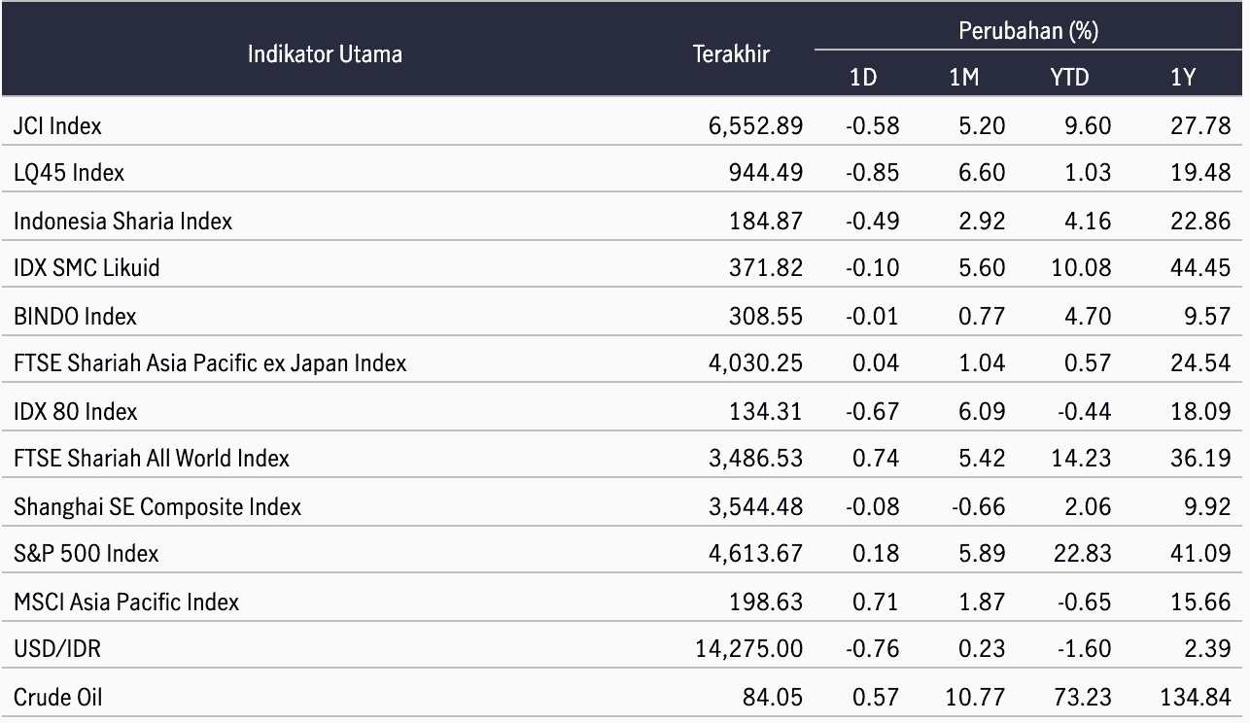The height and width of the screenshot is (723, 1250).
Task: Click the YTD column header
Action: tap(1069, 78)
